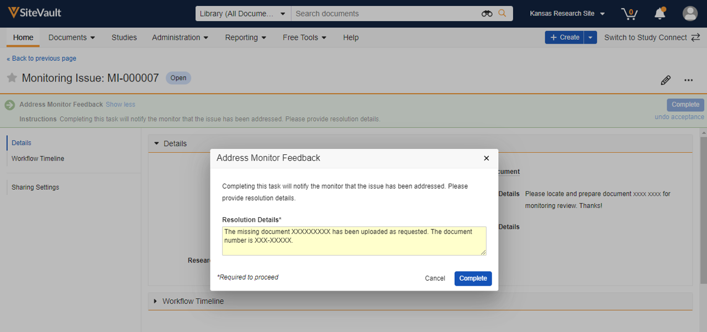
Task: Close the Address Monitor Feedback dialog
Action: coord(486,158)
